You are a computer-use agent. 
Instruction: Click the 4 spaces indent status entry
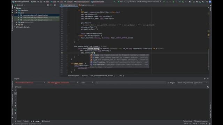coord(201,124)
